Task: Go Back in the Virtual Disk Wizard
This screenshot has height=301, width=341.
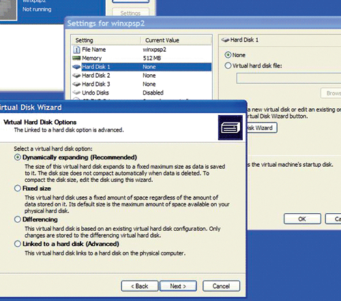Action: point(140,286)
